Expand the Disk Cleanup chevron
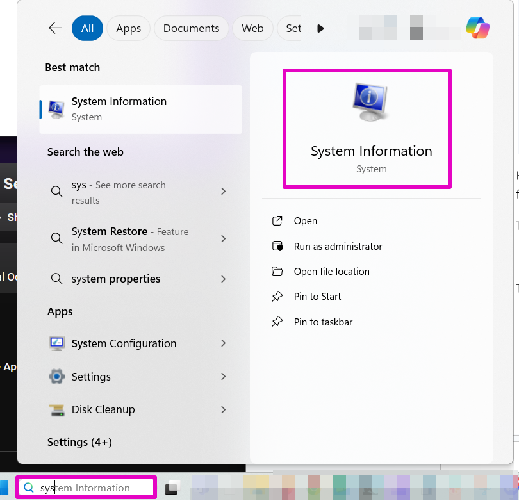 (x=224, y=409)
